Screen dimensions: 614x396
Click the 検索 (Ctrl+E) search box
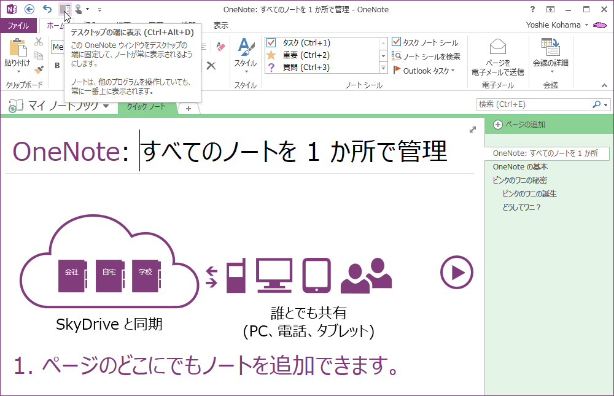[x=534, y=104]
